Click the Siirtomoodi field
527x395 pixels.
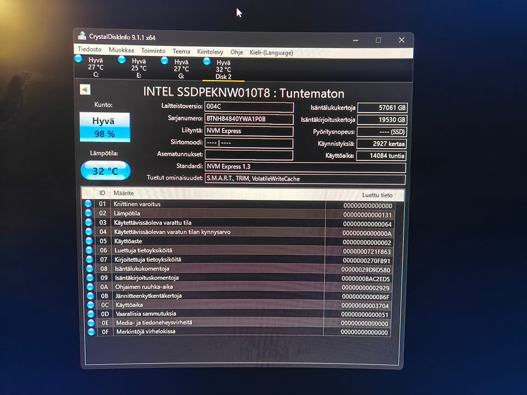click(x=249, y=143)
